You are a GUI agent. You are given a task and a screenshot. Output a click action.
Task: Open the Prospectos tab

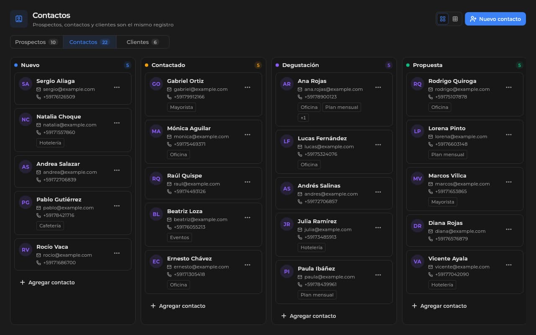click(36, 42)
